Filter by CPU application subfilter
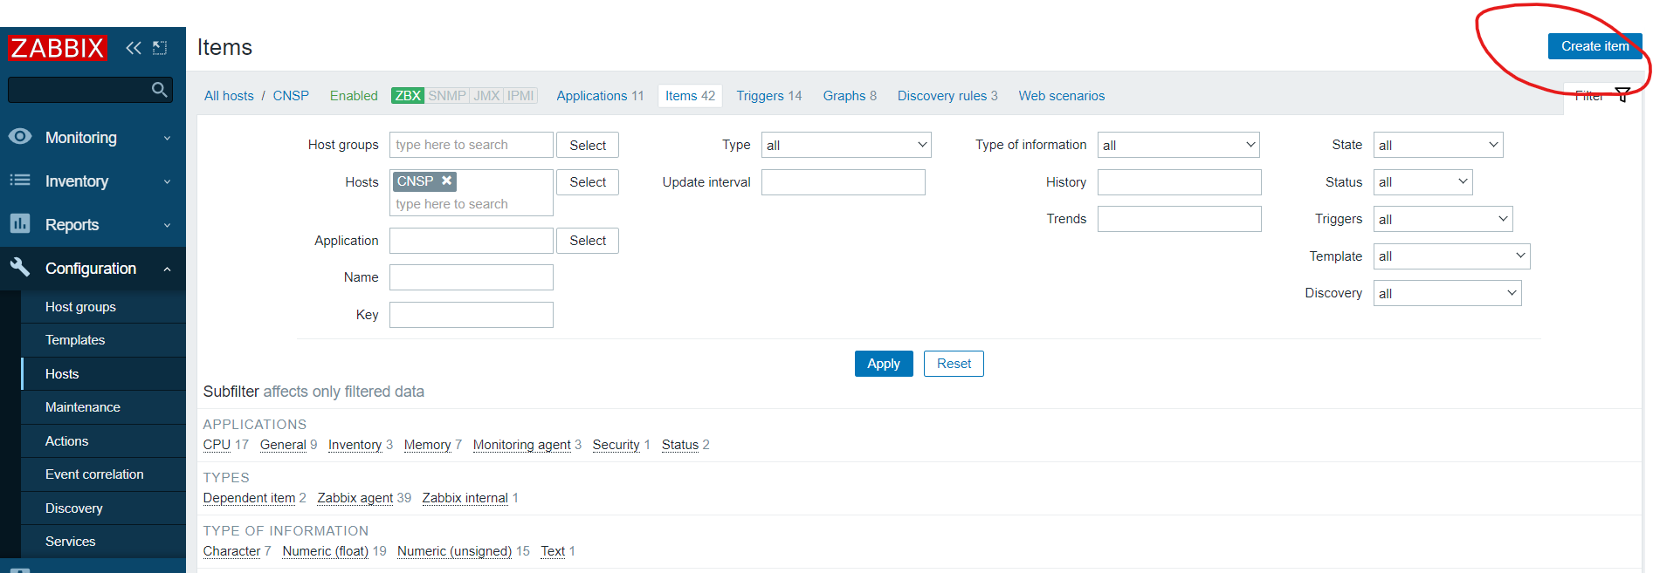 pyautogui.click(x=217, y=445)
